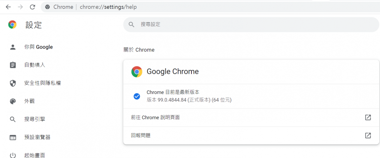Click the shield icon for 安全性與隱私權
380x158 pixels.
tap(13, 83)
